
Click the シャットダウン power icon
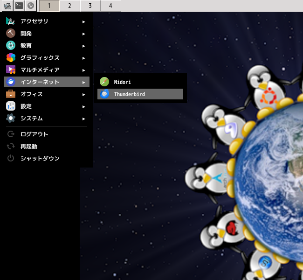coord(11,158)
